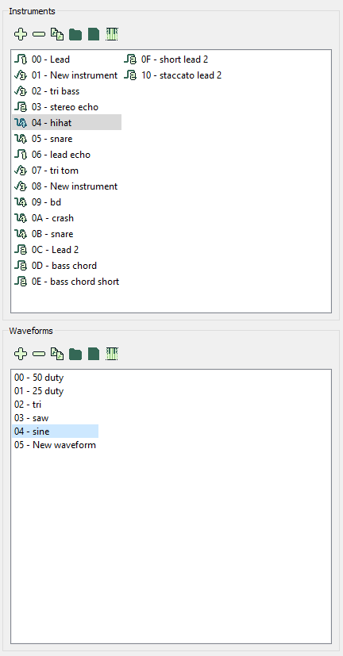Choose the 00 - 50 duty waveform
The image size is (343, 656).
point(56,378)
